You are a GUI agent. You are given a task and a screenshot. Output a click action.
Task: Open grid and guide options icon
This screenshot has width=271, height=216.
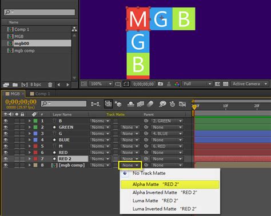[x=118, y=84]
